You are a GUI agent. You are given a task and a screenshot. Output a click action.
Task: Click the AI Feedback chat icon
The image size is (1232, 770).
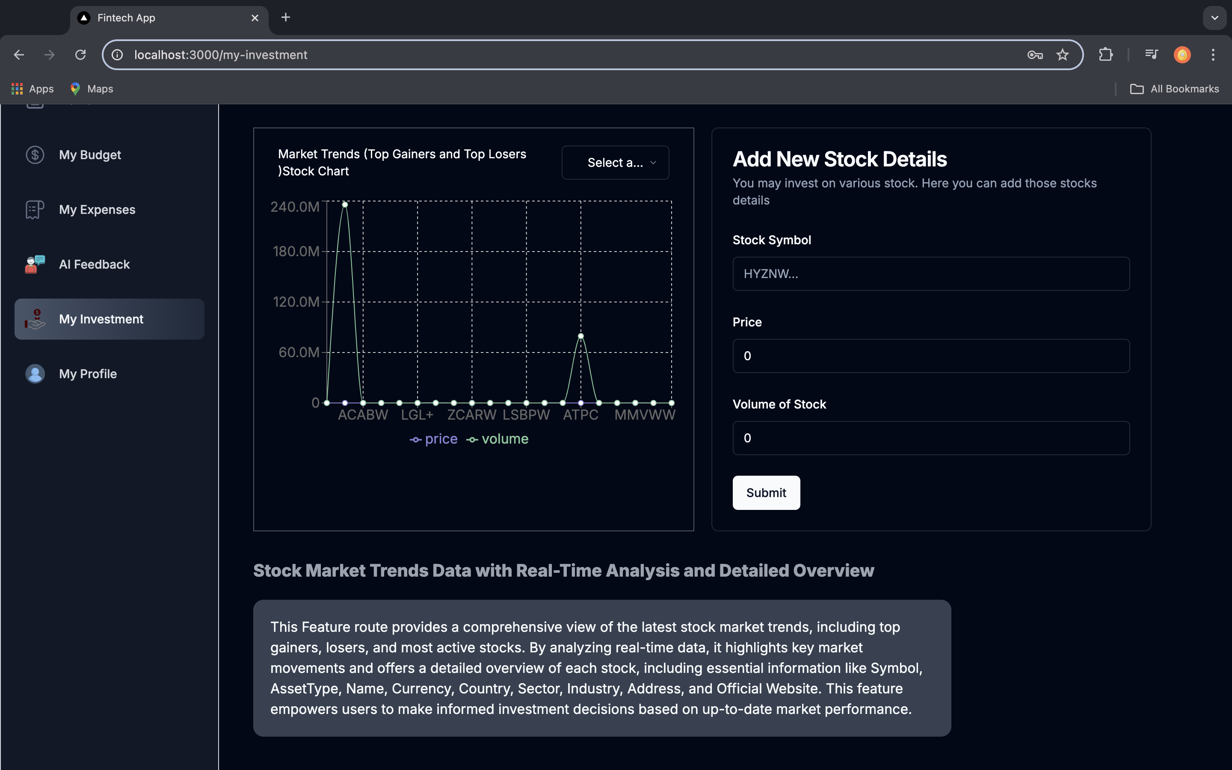(35, 264)
